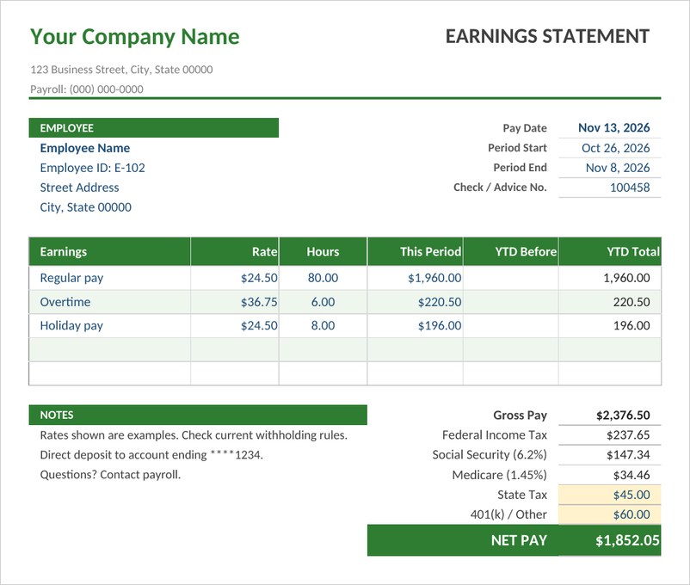This screenshot has width=690, height=585.
Task: Select the 'Hours' column header
Action: click(x=323, y=252)
